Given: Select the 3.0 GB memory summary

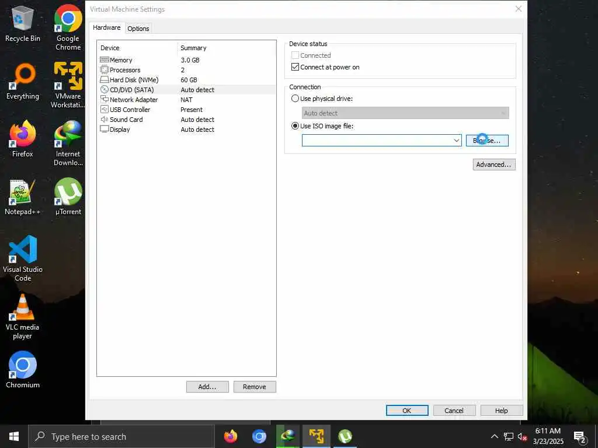Looking at the screenshot, I should tap(190, 60).
